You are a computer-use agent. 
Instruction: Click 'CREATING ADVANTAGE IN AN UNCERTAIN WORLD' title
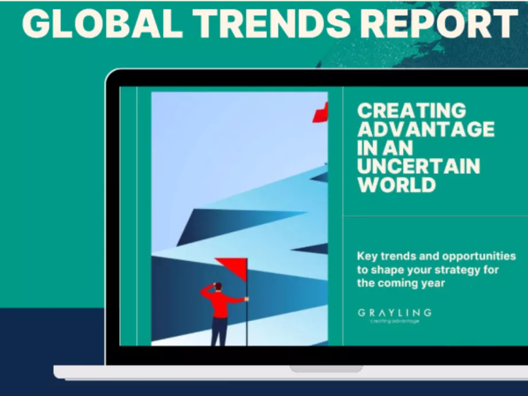pos(426,148)
